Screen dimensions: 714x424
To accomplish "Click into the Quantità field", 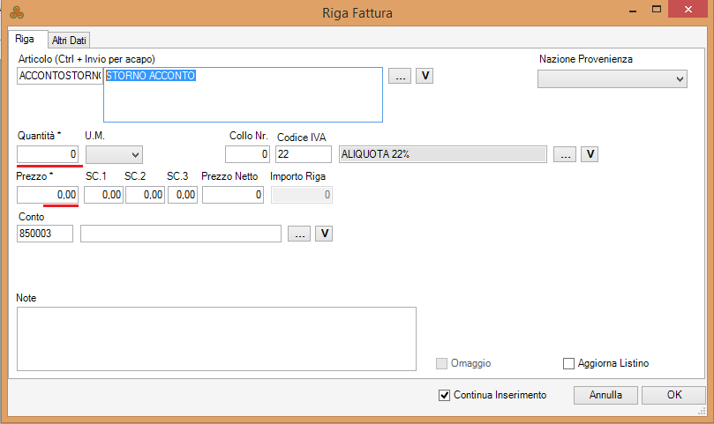I will (x=49, y=155).
